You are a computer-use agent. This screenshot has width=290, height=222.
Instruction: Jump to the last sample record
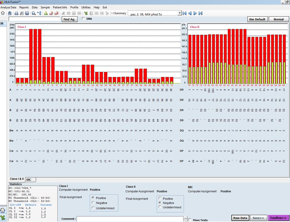click(x=201, y=13)
